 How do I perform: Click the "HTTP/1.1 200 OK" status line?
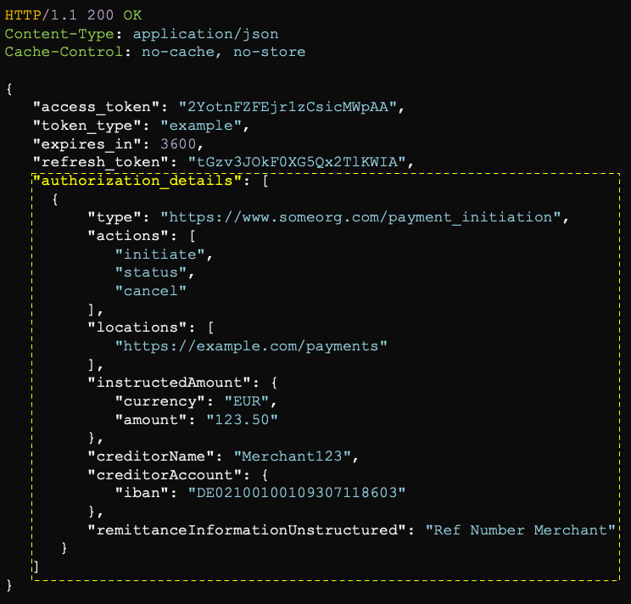[73, 15]
